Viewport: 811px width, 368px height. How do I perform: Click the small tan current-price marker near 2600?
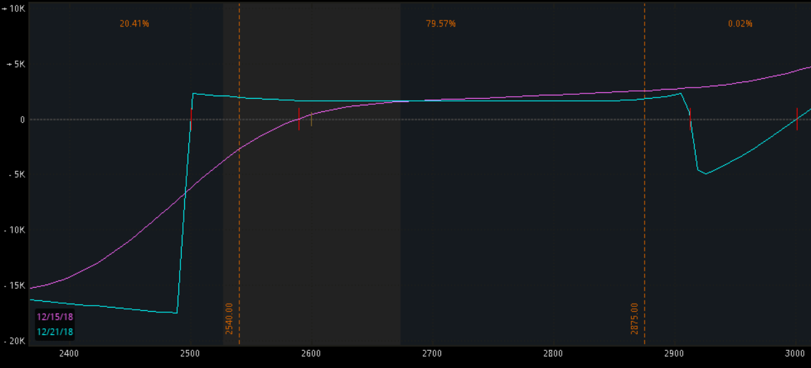pos(312,119)
